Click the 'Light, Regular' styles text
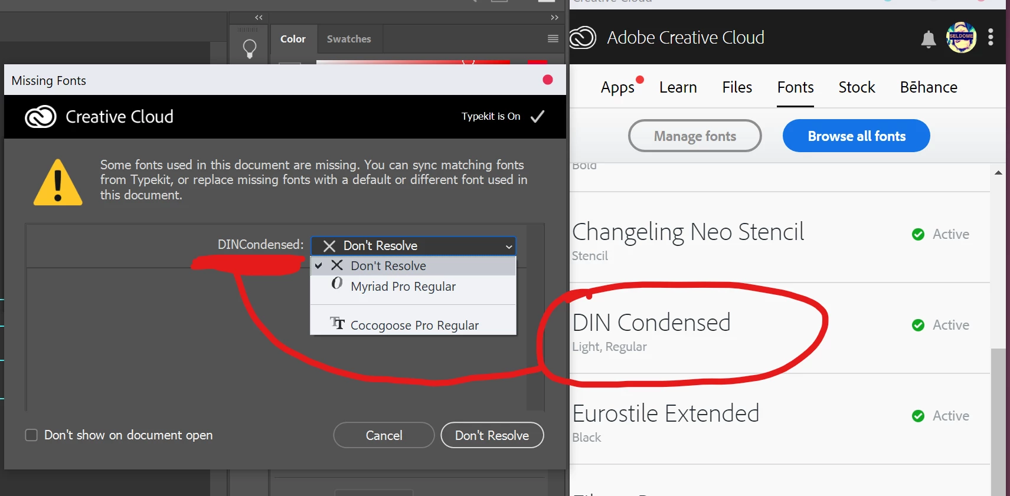This screenshot has height=496, width=1010. pos(609,347)
